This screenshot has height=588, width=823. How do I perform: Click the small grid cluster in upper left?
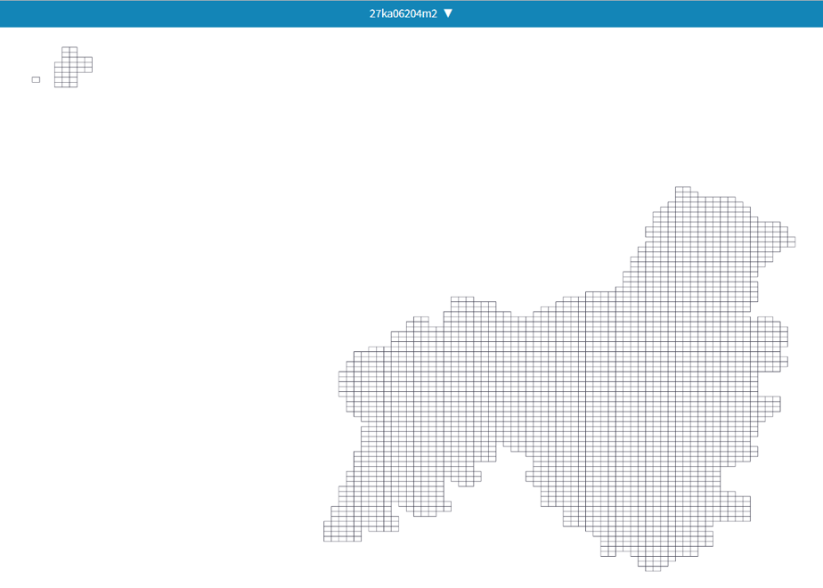coord(73,67)
